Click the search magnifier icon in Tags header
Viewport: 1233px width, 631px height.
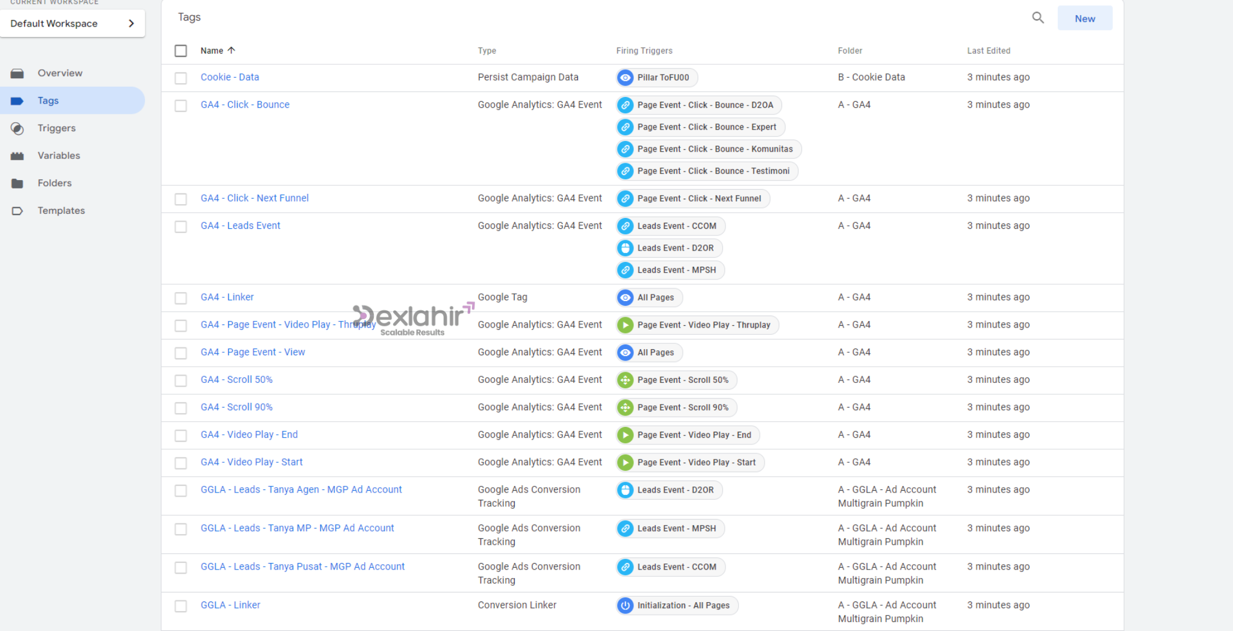click(x=1037, y=18)
